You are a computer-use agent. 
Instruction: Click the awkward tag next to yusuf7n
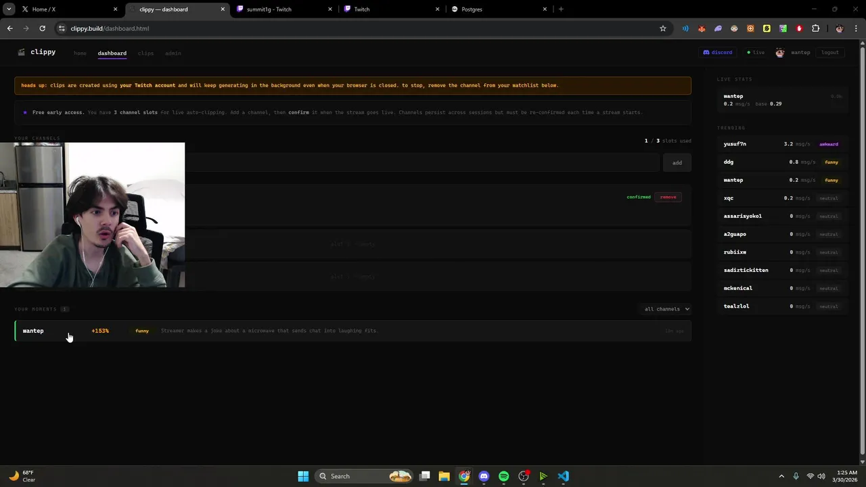[829, 144]
